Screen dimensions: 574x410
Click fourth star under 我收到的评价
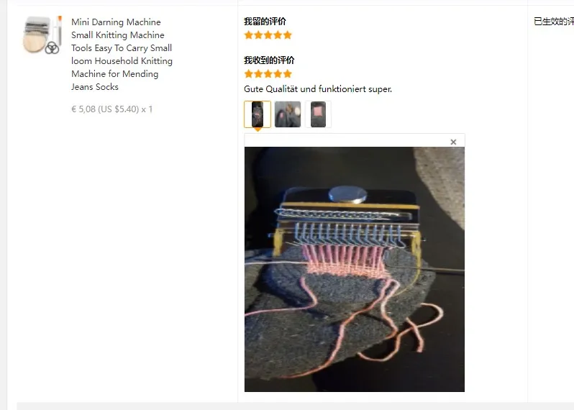tap(278, 74)
